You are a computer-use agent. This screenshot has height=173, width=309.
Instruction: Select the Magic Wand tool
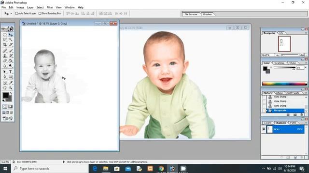(11, 40)
